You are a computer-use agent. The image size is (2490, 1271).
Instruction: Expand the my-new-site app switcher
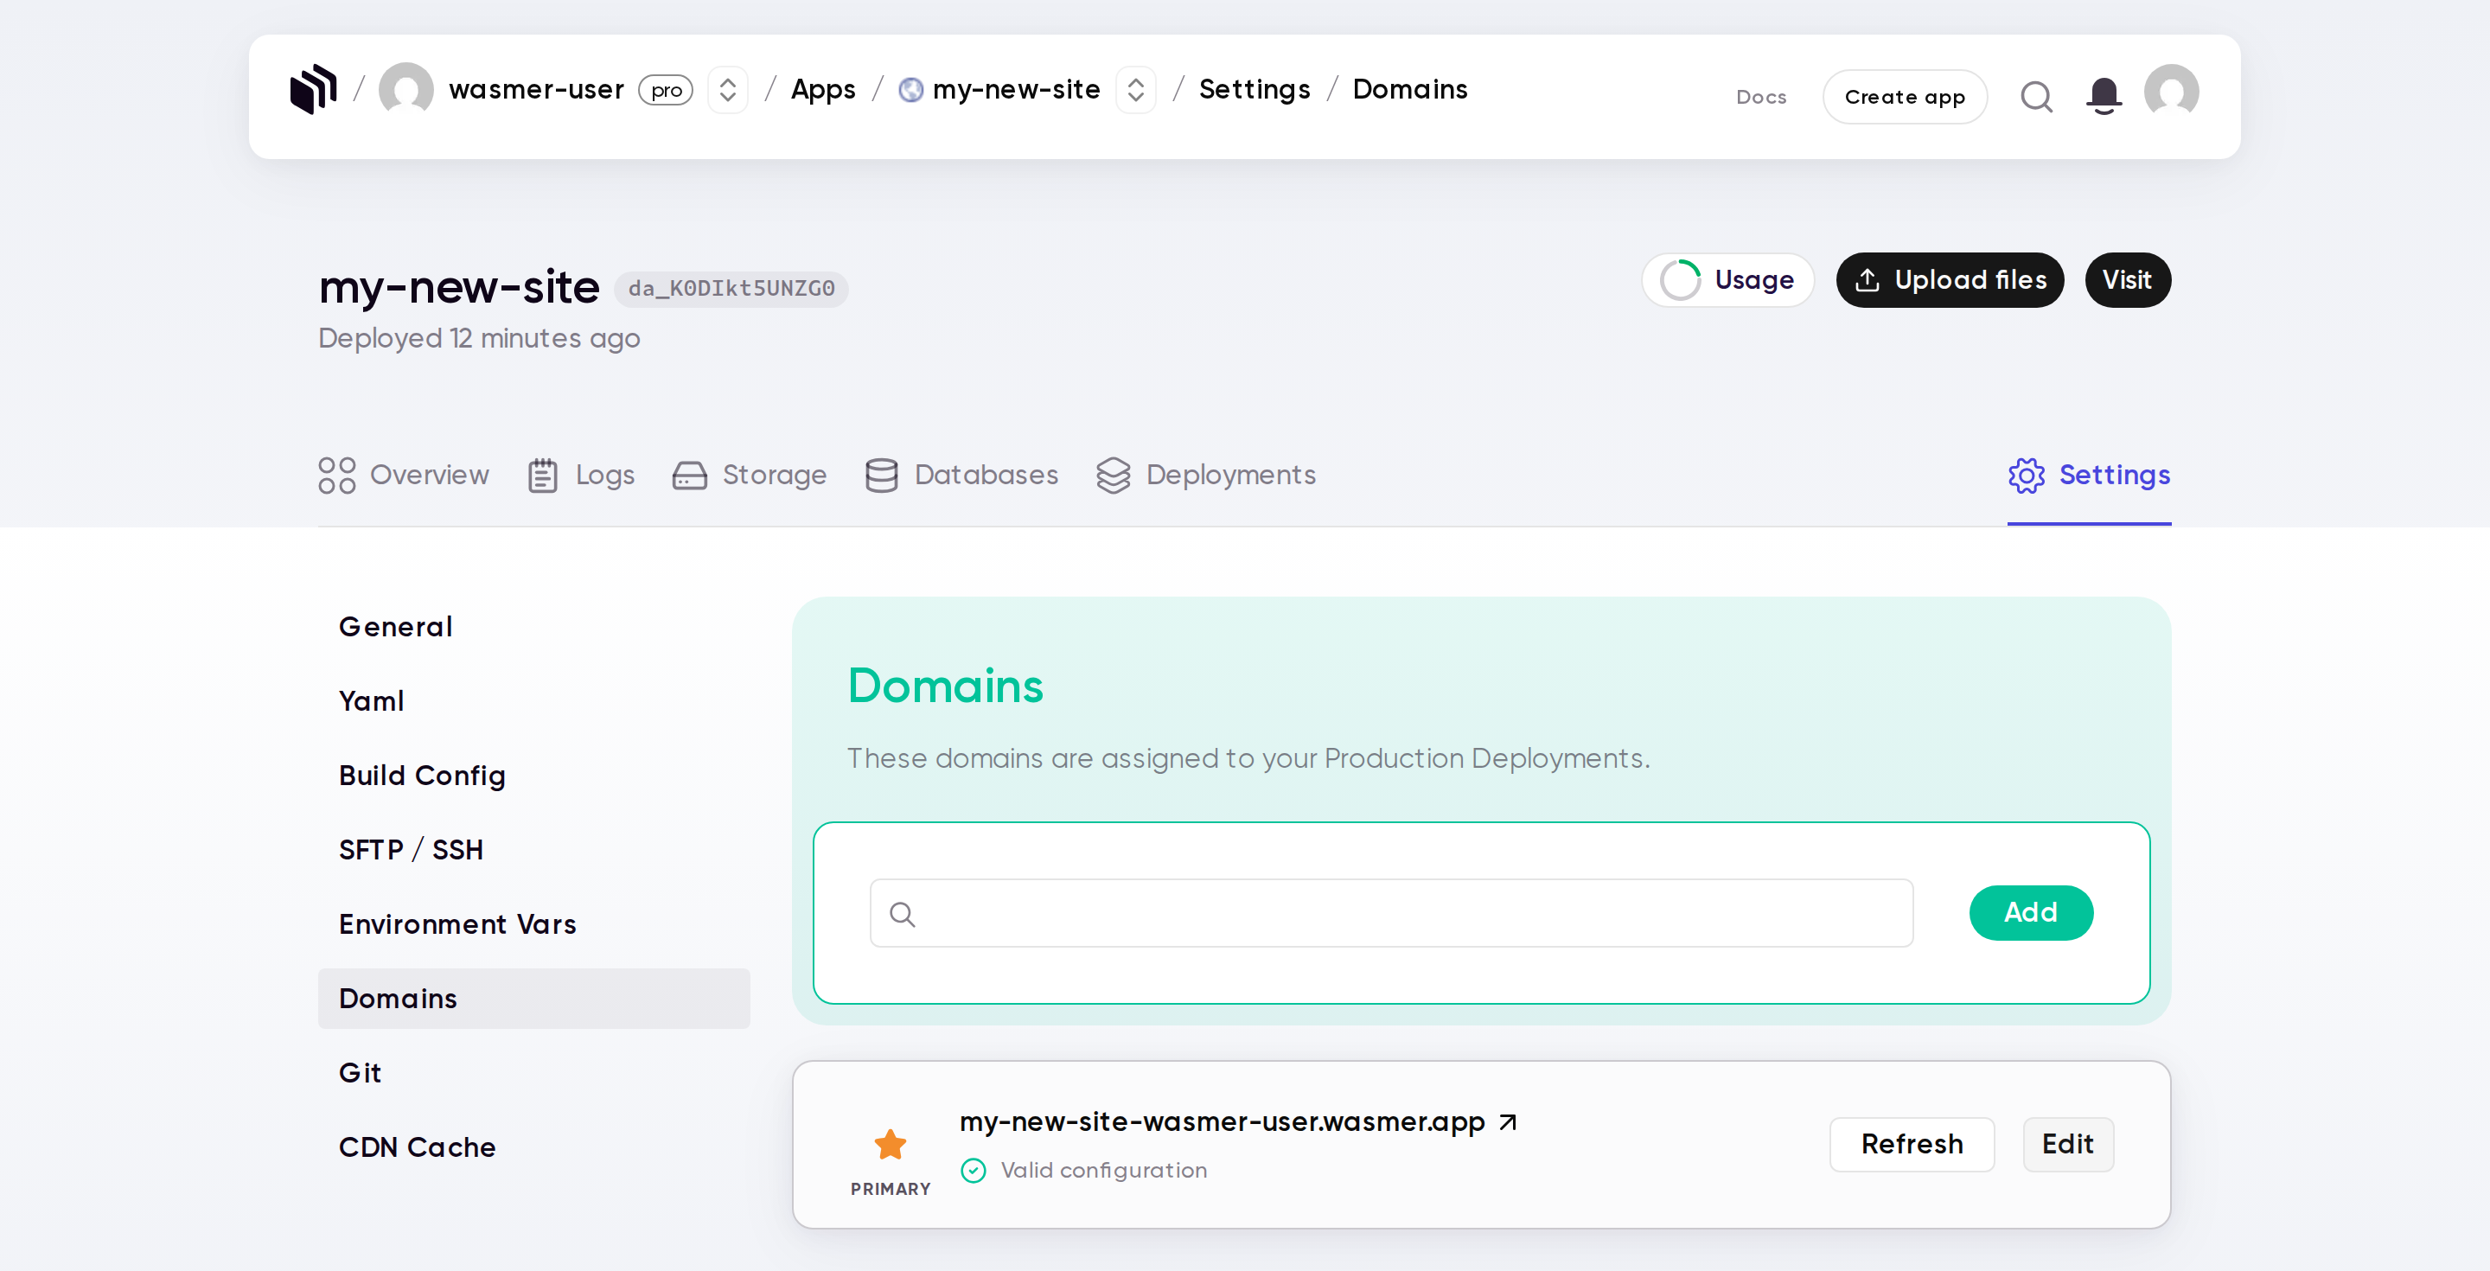point(1136,90)
